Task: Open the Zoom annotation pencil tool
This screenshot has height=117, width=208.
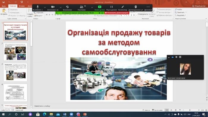Action: point(123,8)
